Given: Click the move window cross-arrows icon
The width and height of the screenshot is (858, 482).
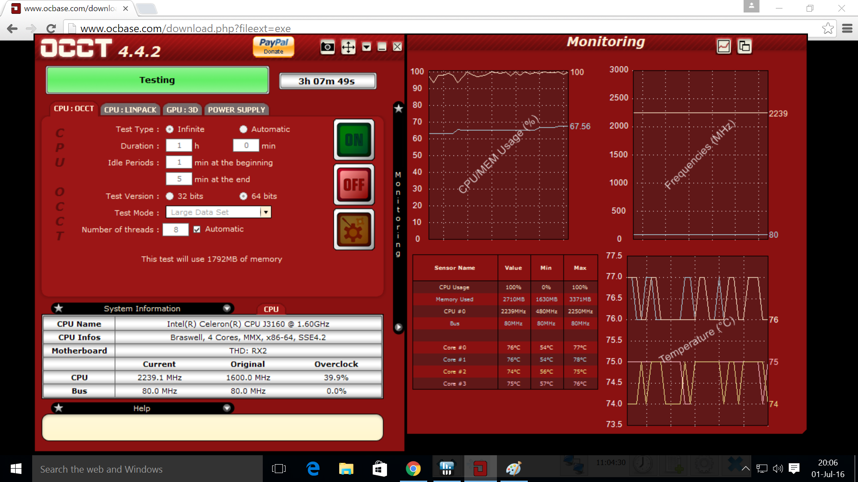Looking at the screenshot, I should click(348, 47).
